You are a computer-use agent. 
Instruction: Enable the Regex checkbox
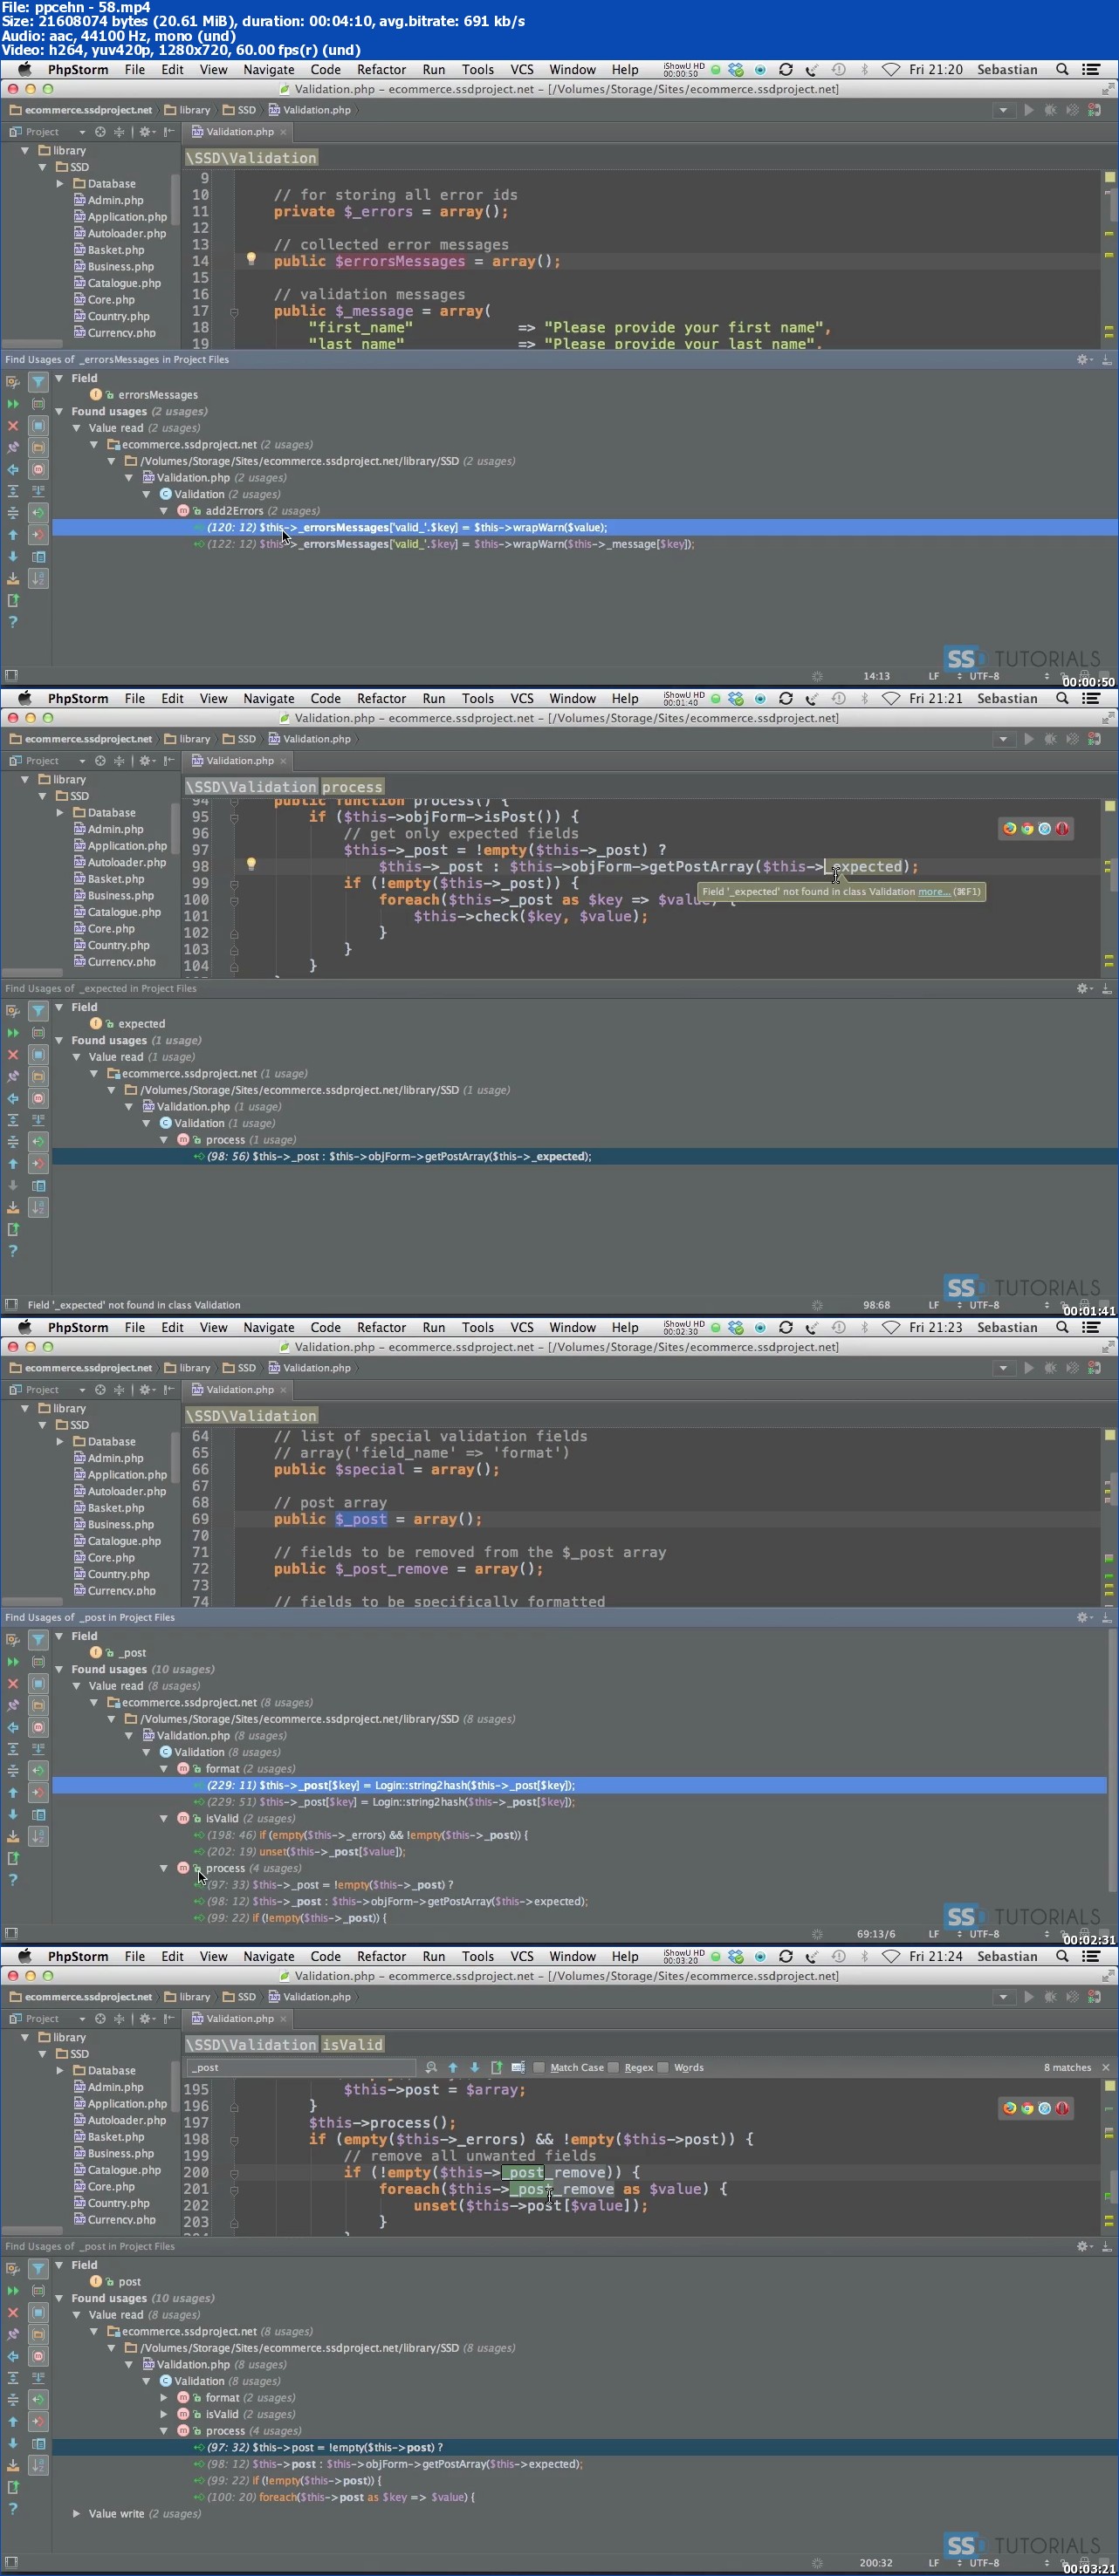tap(614, 2067)
